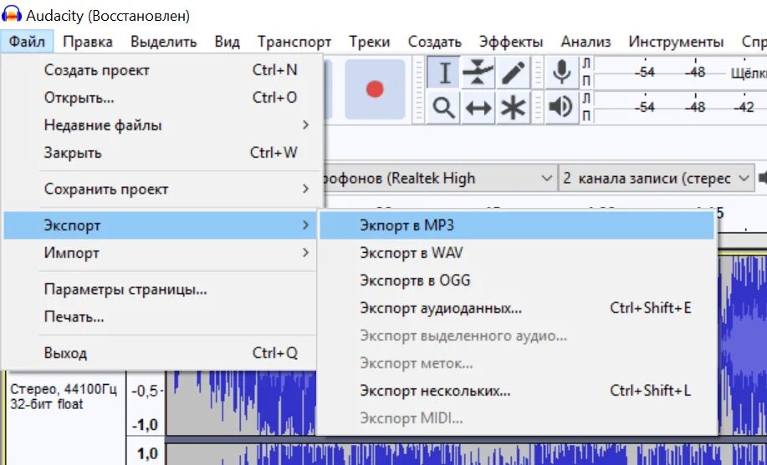Open the microphone device (Realtek High) dropdown
This screenshot has width=767, height=465.
coord(439,179)
